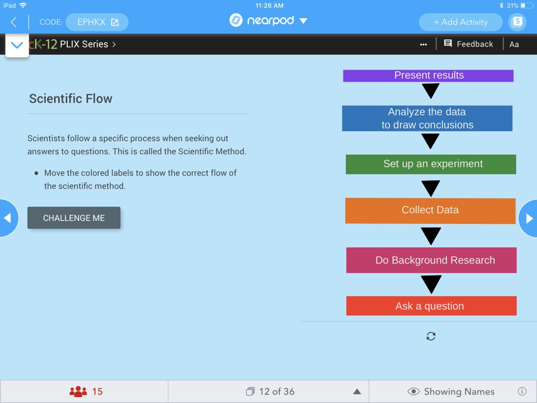537x403 pixels.
Task: Collapse panel with blue chevron down
Action: [17, 45]
